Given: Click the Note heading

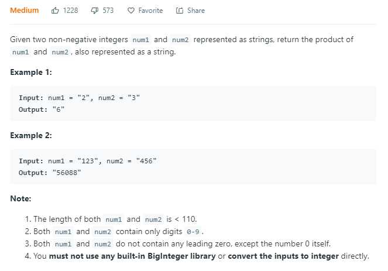Looking at the screenshot, I should click(x=20, y=198).
